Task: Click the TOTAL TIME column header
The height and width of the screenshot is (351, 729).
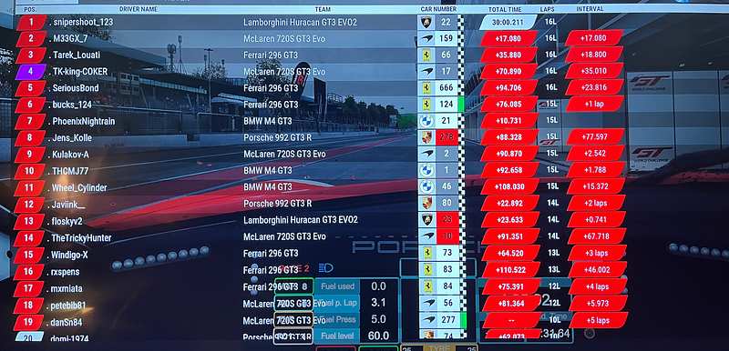Action: coord(505,9)
